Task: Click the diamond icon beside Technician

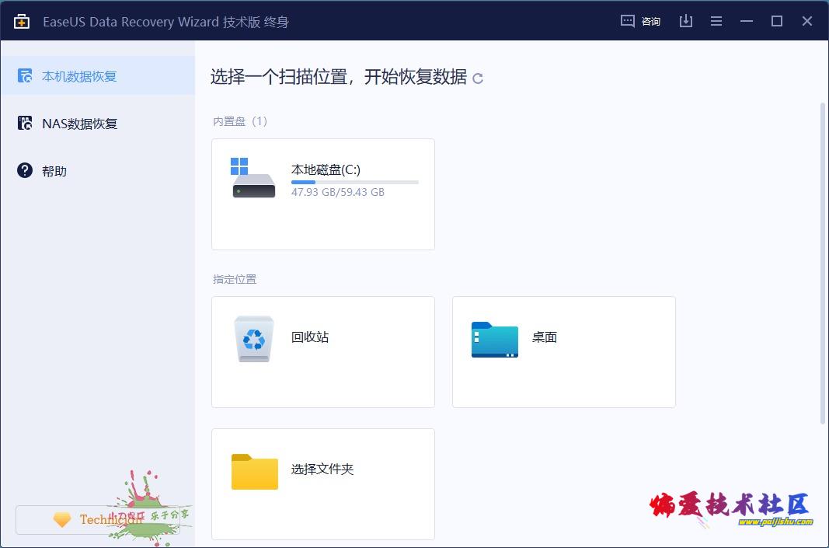Action: tap(62, 519)
